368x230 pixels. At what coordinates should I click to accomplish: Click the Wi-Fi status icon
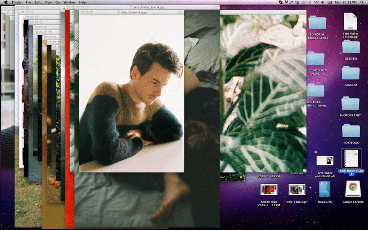click(316, 2)
